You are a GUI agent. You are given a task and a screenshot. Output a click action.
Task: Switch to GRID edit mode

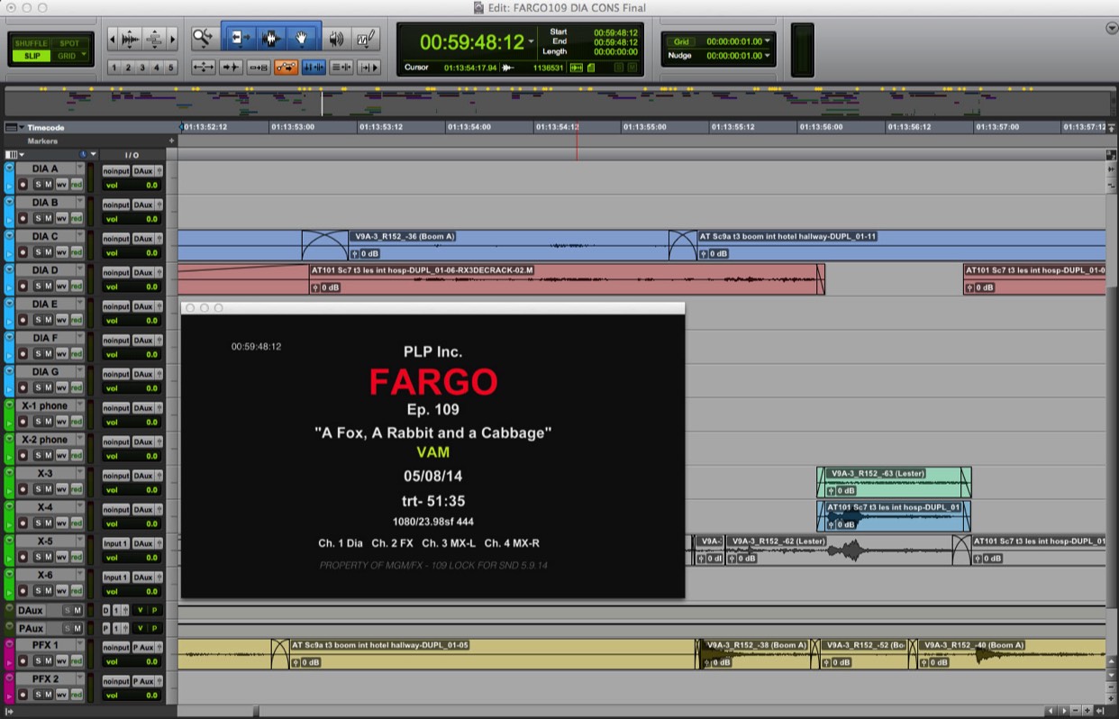tap(69, 56)
